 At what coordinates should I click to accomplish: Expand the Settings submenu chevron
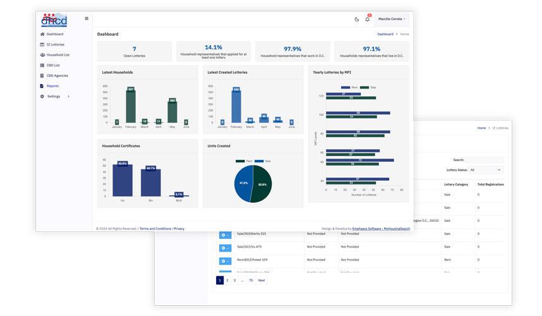(68, 97)
